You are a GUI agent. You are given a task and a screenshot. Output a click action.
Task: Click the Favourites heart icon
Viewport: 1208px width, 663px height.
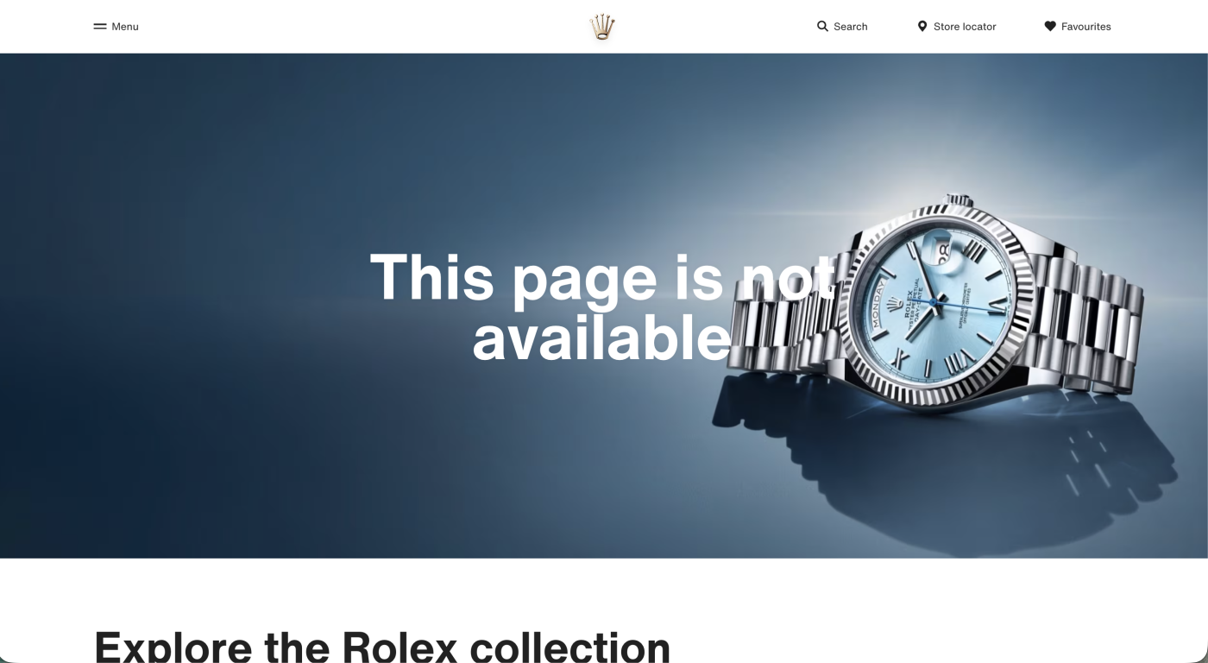click(x=1050, y=27)
